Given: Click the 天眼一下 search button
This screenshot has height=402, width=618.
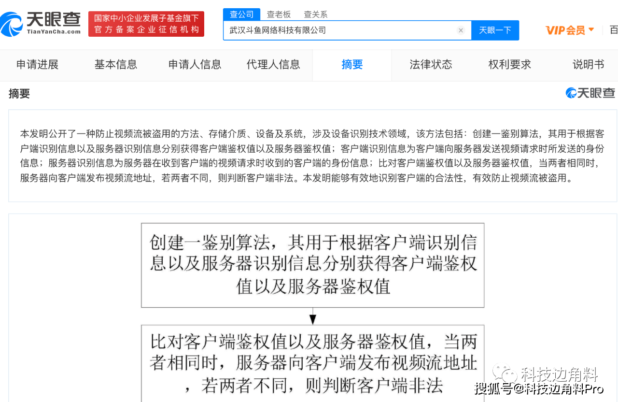Looking at the screenshot, I should coord(495,30).
